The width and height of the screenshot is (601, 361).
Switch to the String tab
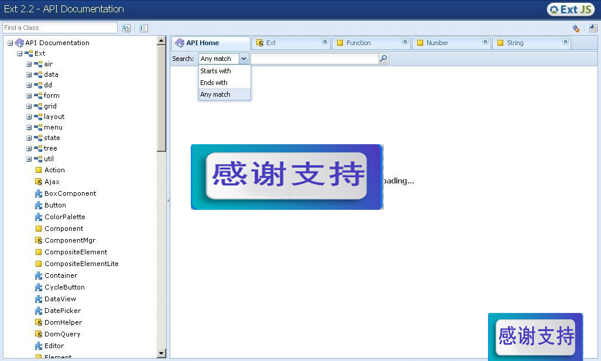531,43
